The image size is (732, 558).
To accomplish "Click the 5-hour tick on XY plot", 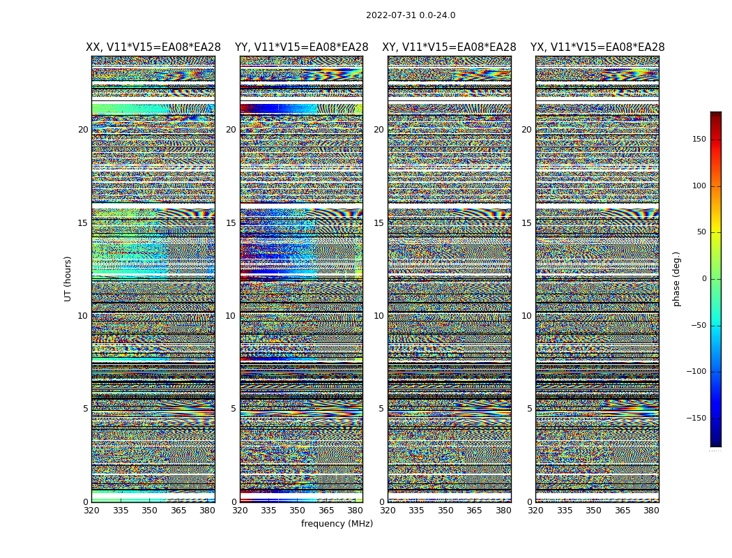I will [x=381, y=409].
